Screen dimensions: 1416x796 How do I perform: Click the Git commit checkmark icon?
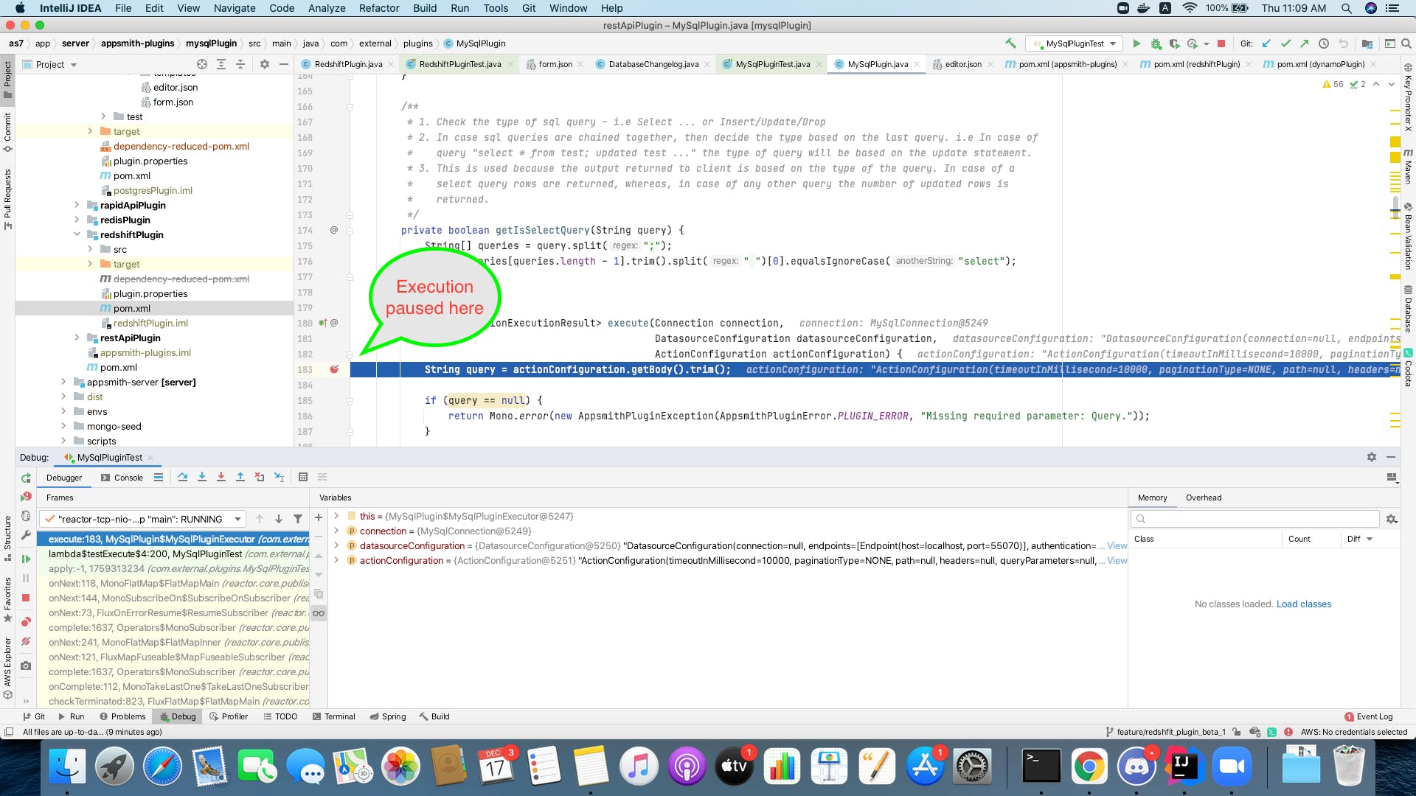(x=1286, y=43)
